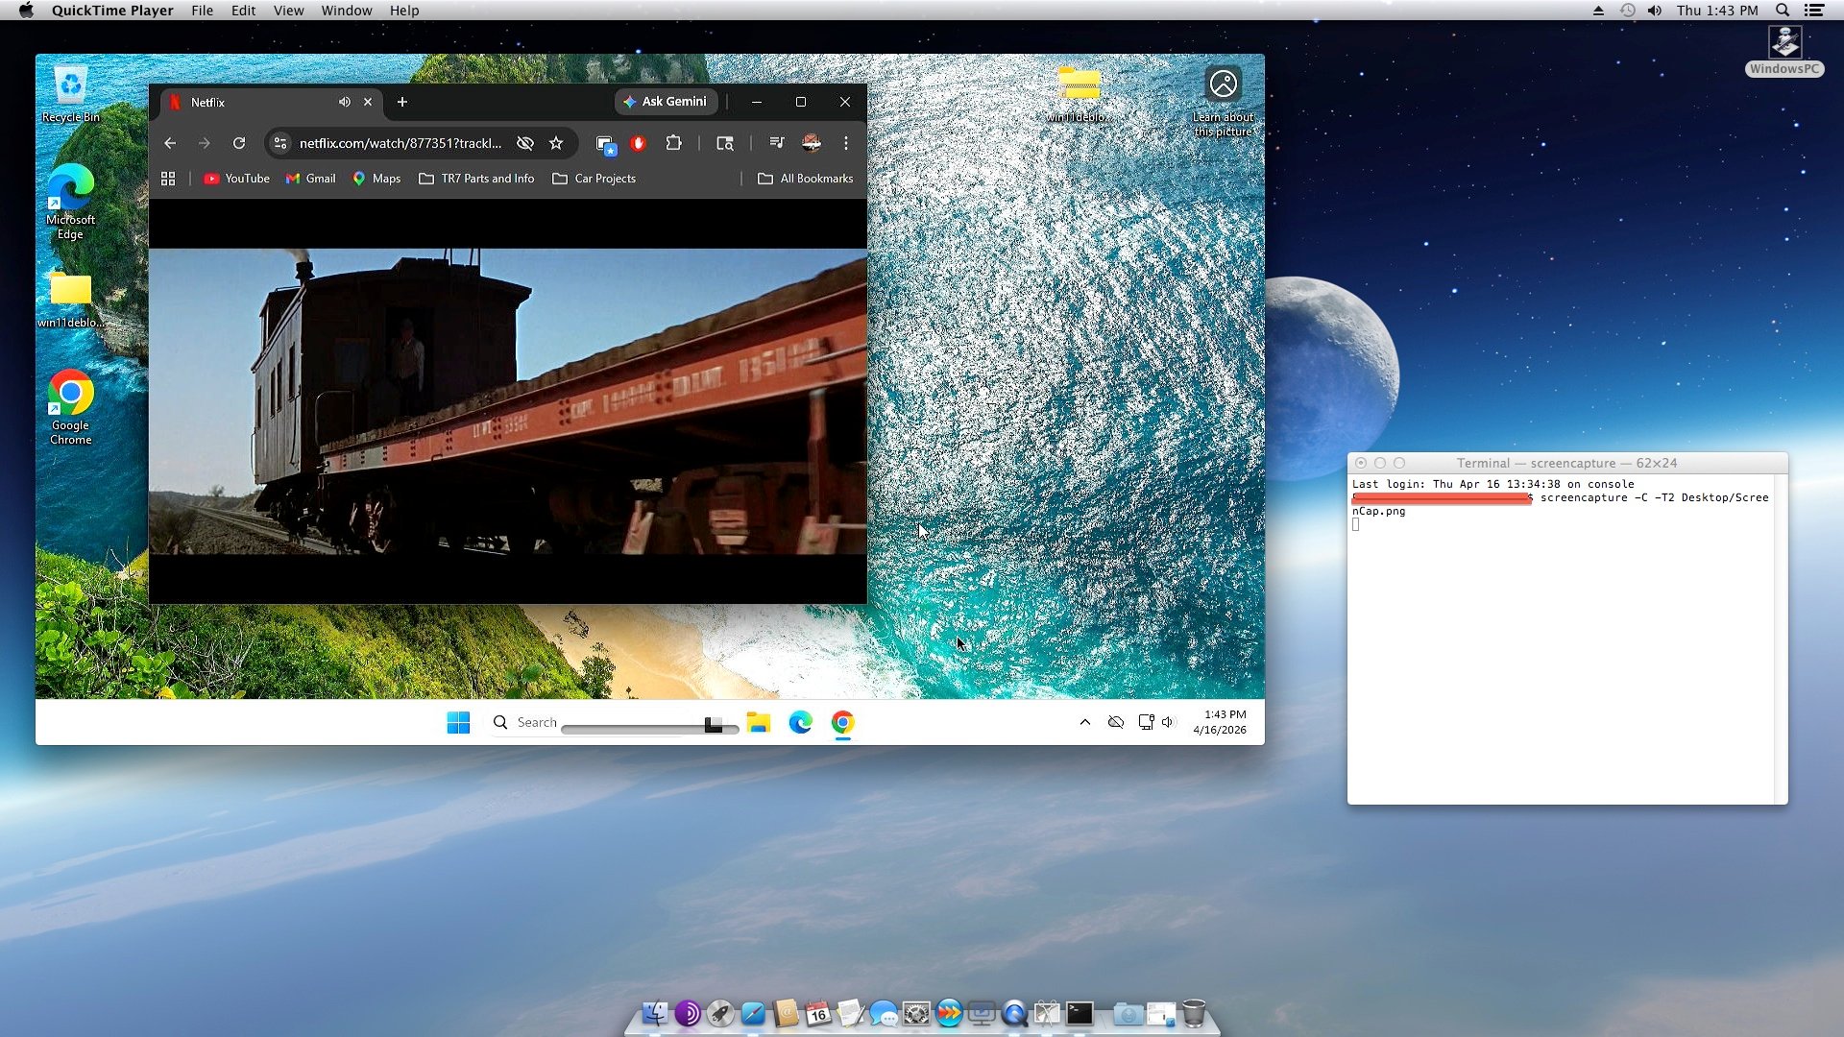
Task: Click the Ask Gemini button
Action: click(666, 102)
